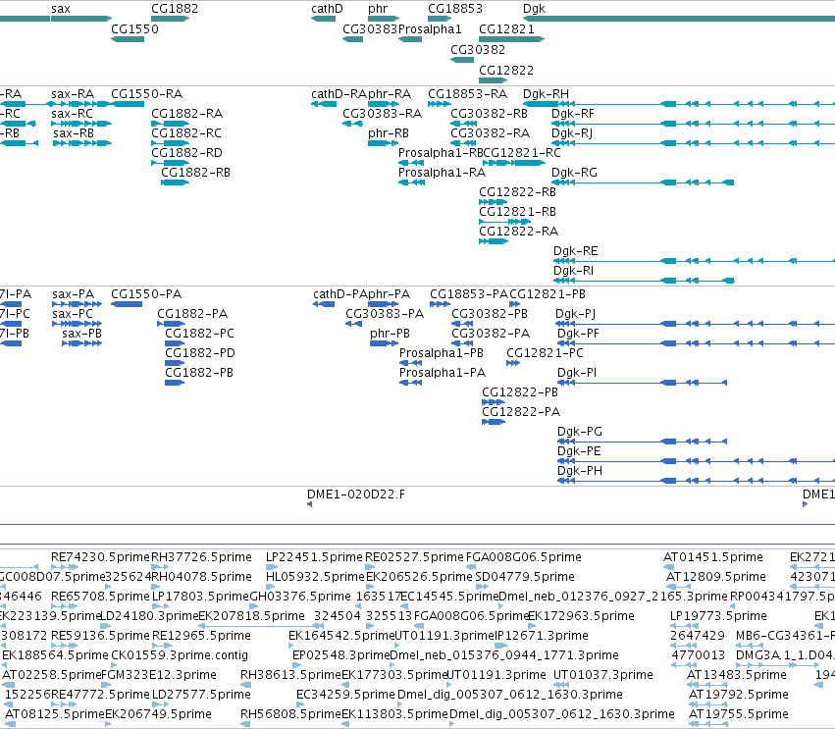Click the Dgk-PI protein label
Screen dimensions: 835x729
click(x=577, y=372)
